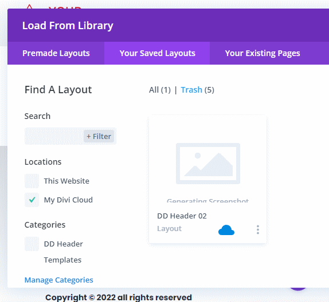
Task: Click the Categories section label
Action: click(x=45, y=225)
